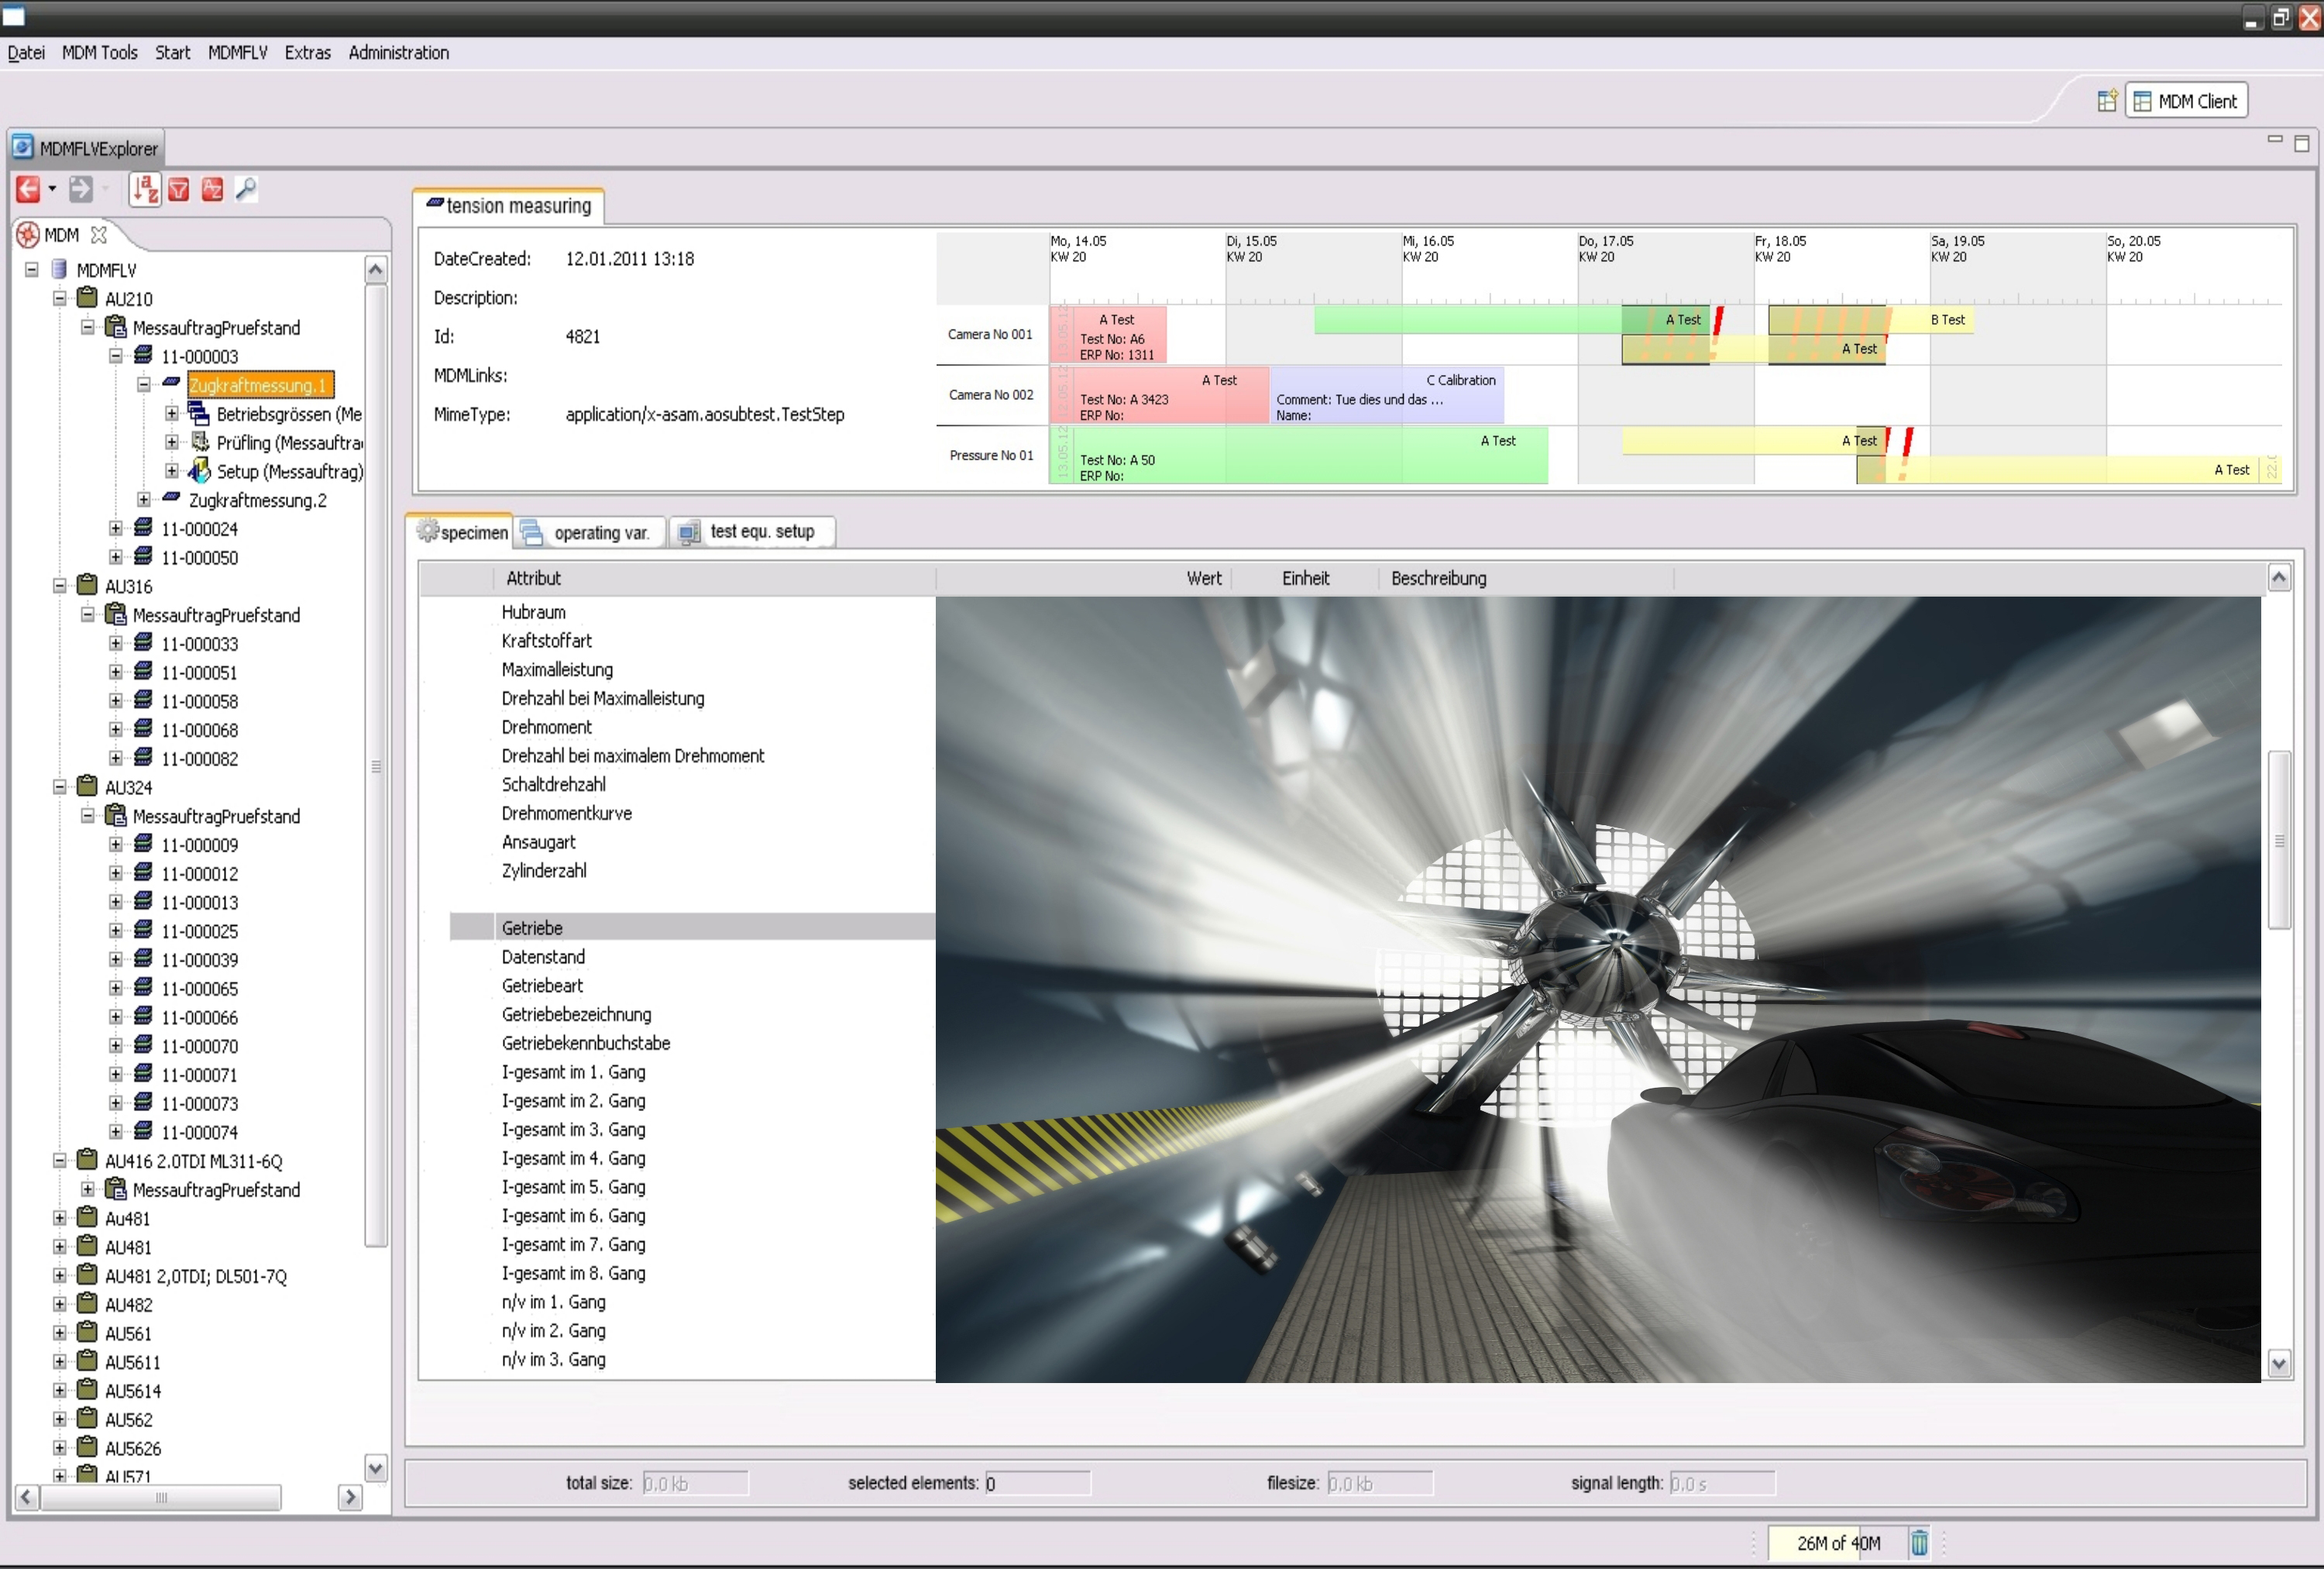Click the 26M of 40M heap status bar

[x=1838, y=1543]
